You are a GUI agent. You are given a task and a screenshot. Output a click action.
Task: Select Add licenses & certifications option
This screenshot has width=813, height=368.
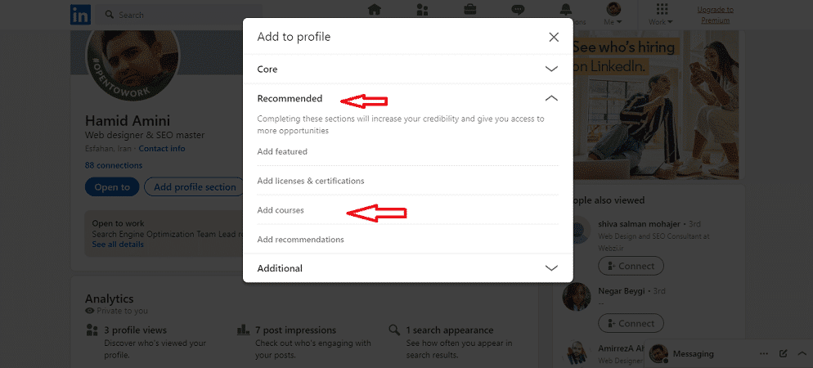[x=311, y=181]
